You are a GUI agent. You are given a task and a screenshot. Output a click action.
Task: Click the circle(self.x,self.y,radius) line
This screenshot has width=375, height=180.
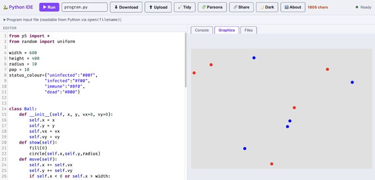click(65, 153)
